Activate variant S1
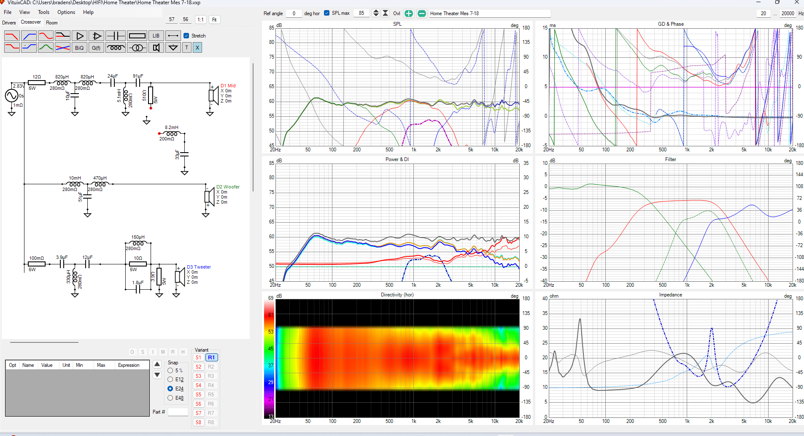Screen dimensions: 804x436 (199, 358)
